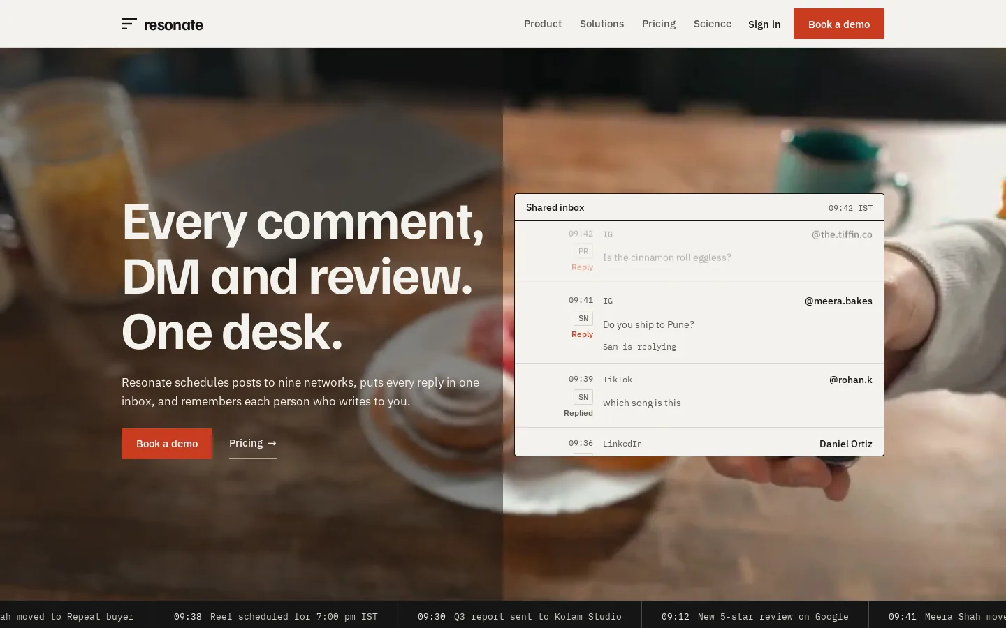Viewport: 1006px width, 628px height.
Task: Click the TikTok channel label in the inbox
Action: click(x=618, y=380)
